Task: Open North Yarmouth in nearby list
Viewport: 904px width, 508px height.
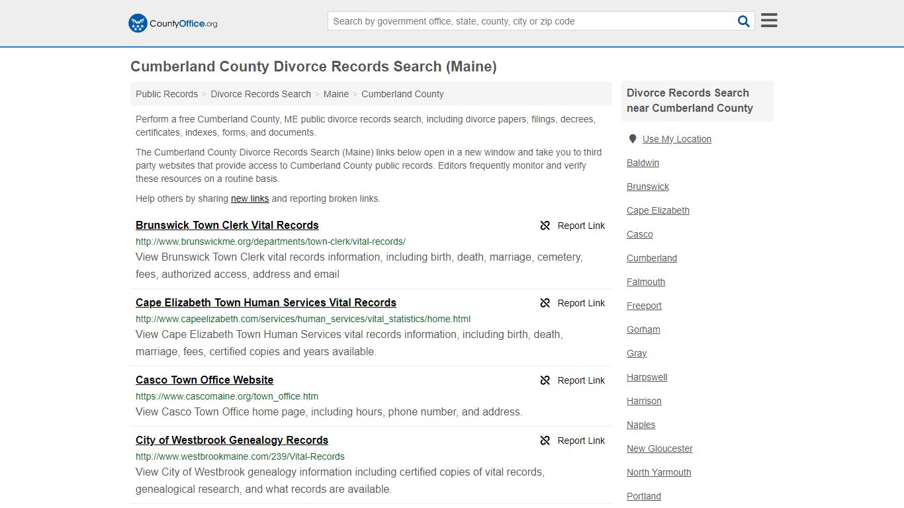Action: [659, 472]
